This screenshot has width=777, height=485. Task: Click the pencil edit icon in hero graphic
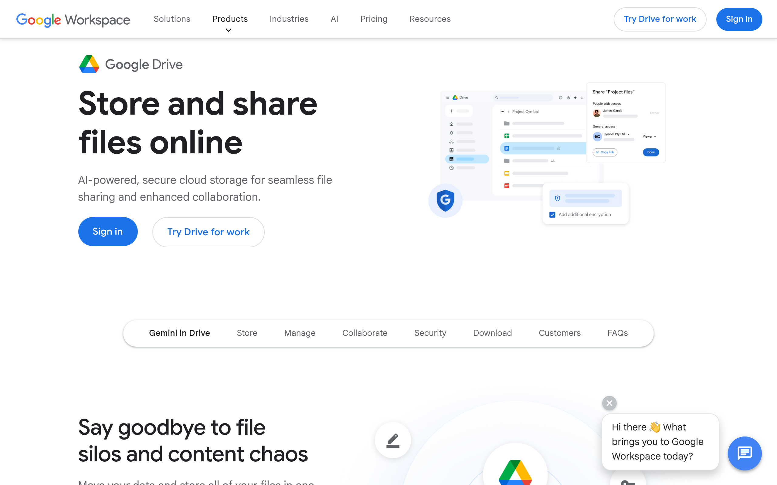[x=393, y=440]
